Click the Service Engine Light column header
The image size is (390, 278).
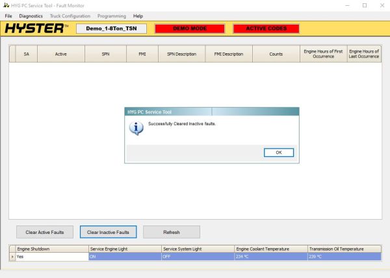(x=125, y=249)
